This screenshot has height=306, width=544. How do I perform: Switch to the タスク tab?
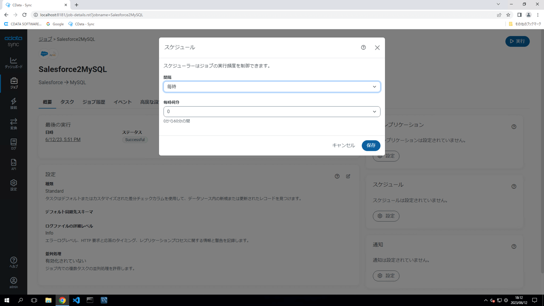[67, 102]
